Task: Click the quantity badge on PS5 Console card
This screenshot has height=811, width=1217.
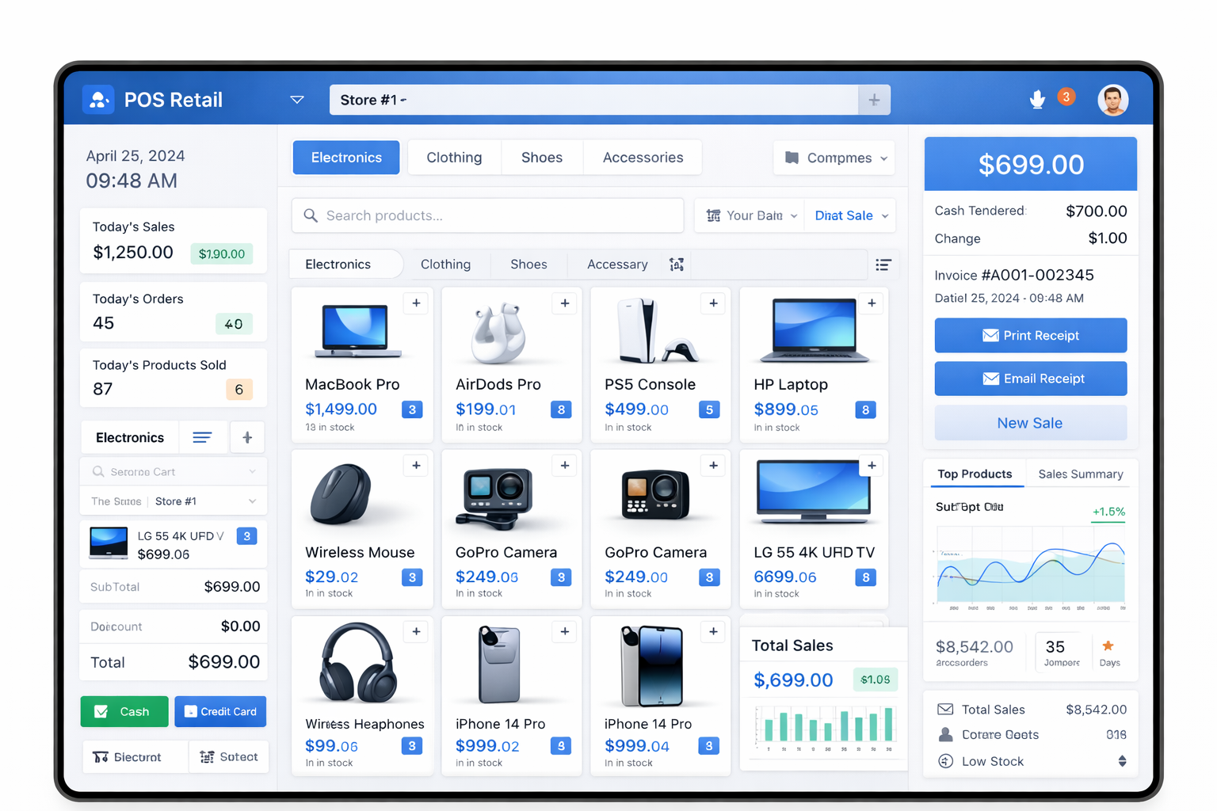Action: pyautogui.click(x=709, y=409)
